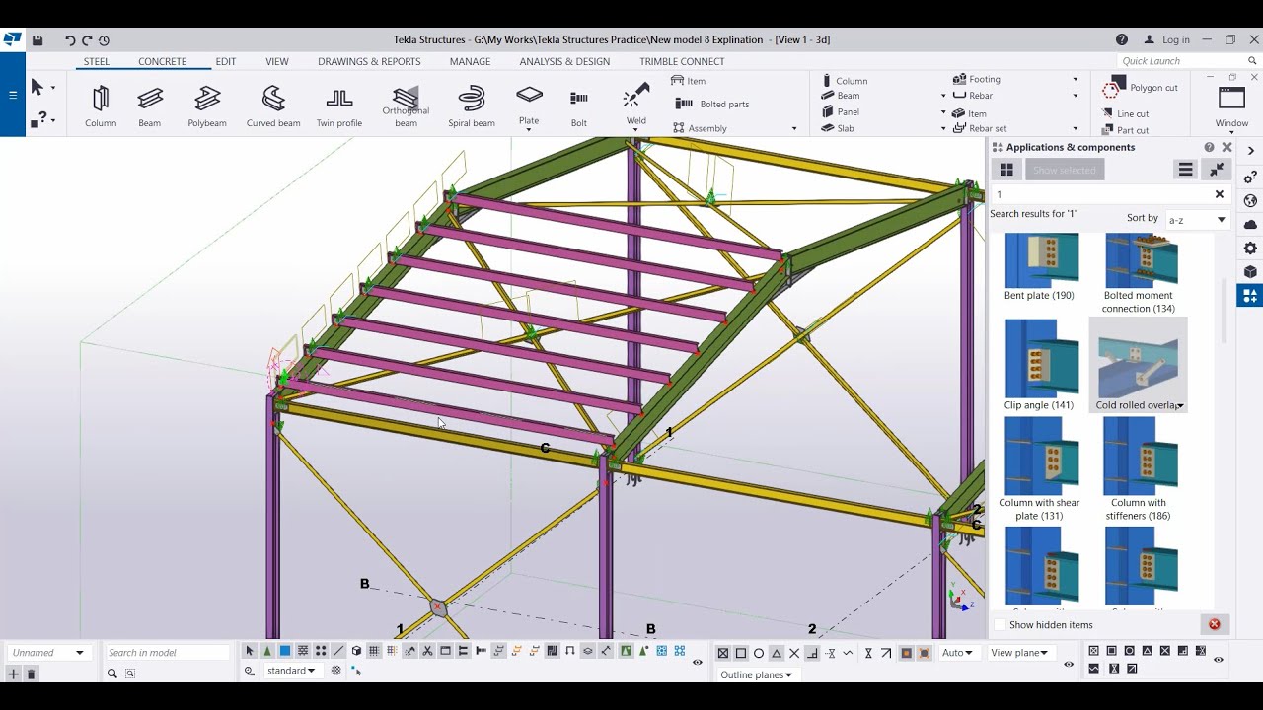
Task: Clear the catalog search with the X
Action: pos(1219,194)
